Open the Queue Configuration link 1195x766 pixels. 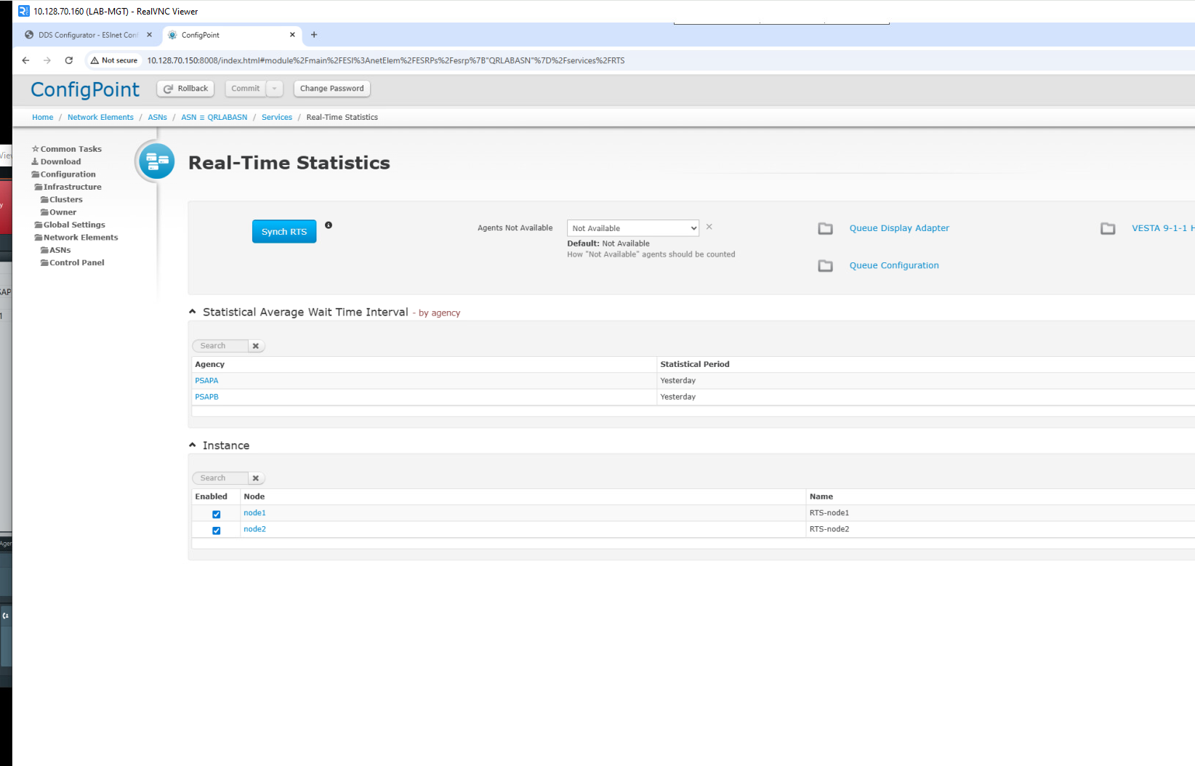[x=894, y=265]
